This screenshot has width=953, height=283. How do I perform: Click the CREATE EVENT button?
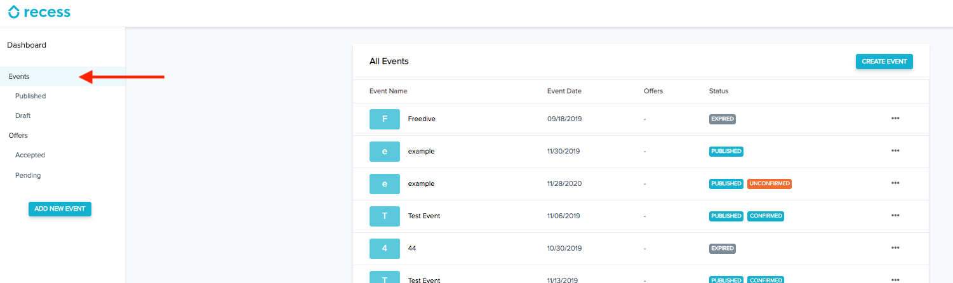click(884, 62)
